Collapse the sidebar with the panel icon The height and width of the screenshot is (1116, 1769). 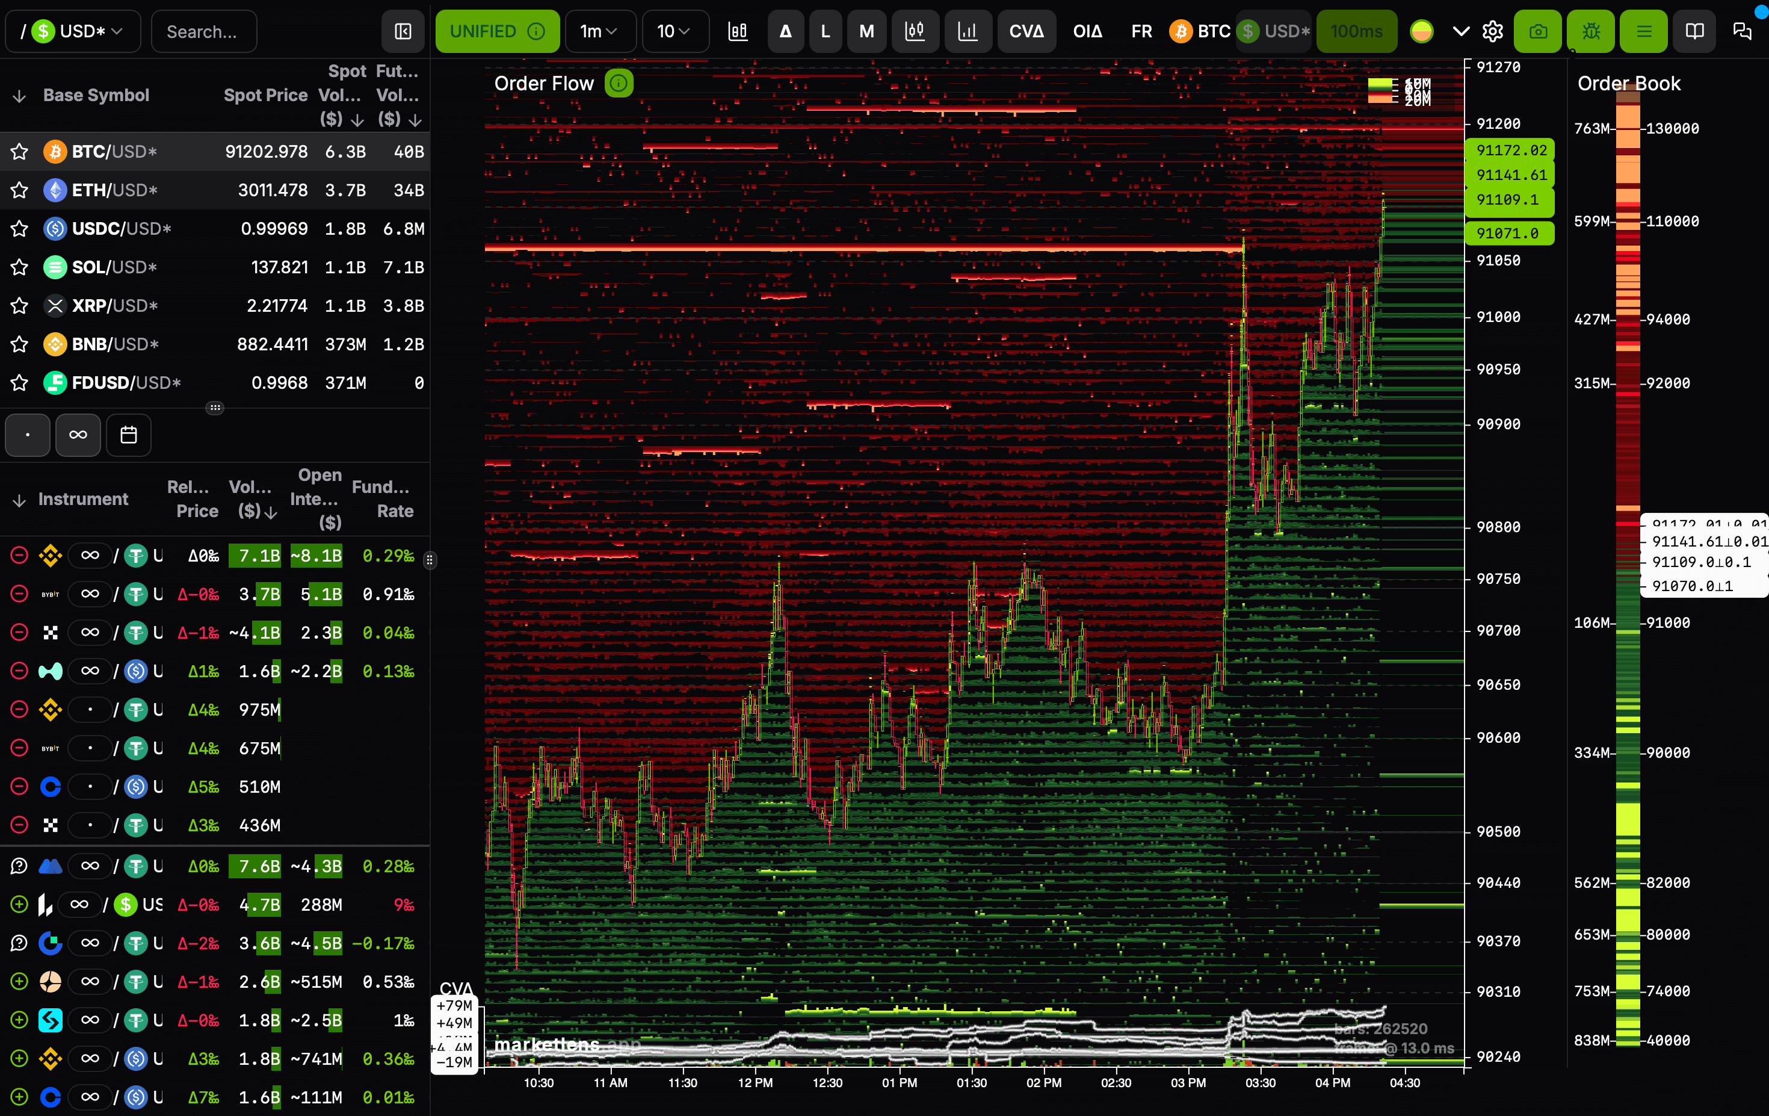pyautogui.click(x=402, y=31)
